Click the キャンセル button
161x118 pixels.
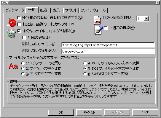pyautogui.click(x=89, y=112)
